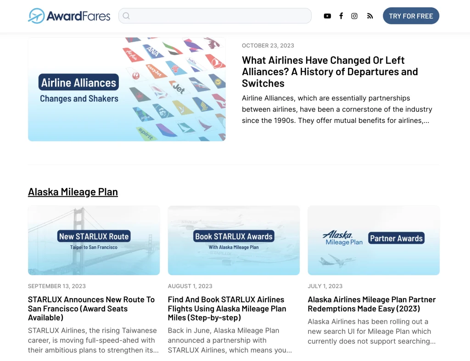Open 'What Airlines Have Changed Or Left Alliances' headline

tap(330, 72)
